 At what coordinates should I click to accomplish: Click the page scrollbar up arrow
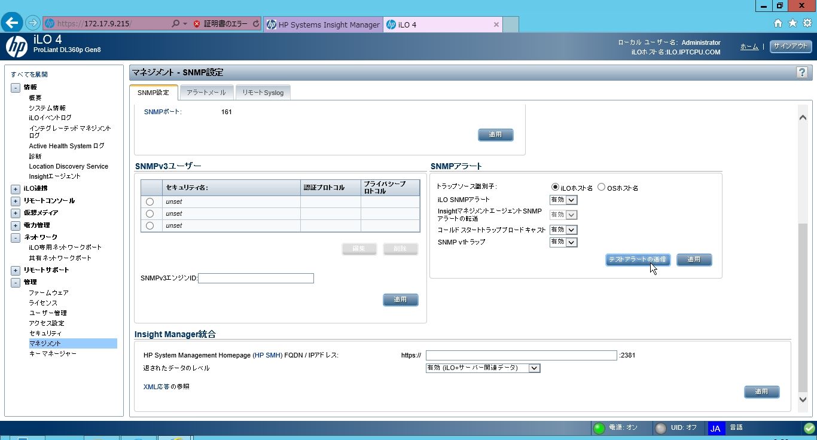click(803, 117)
